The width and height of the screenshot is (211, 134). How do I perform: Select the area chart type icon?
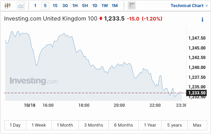[21, 6]
